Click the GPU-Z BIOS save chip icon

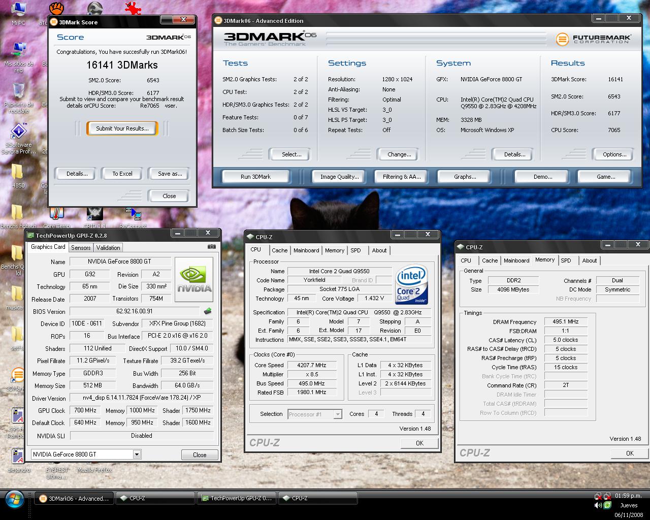[x=207, y=311]
